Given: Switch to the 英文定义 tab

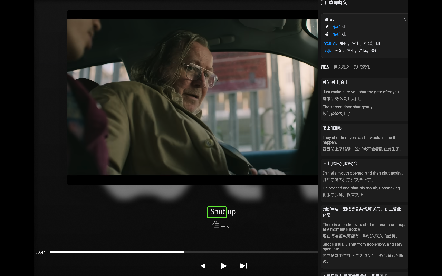Looking at the screenshot, I should tap(342, 67).
